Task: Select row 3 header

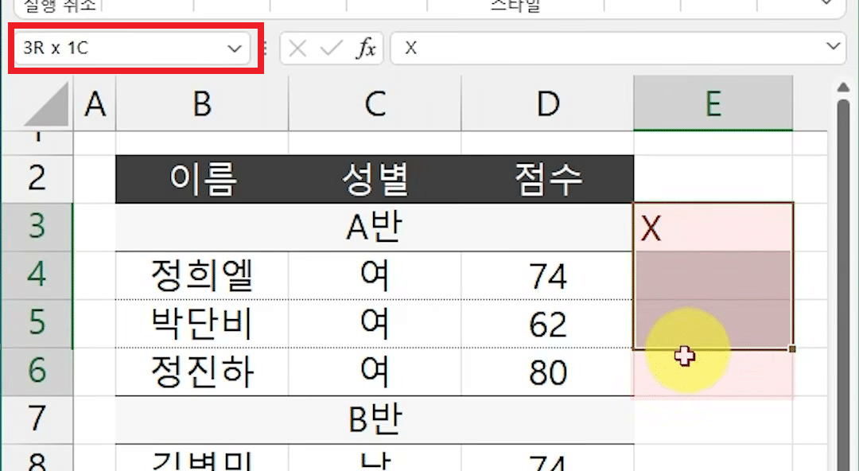Action: click(37, 227)
